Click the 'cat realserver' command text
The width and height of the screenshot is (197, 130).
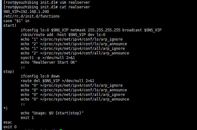point(75,7)
